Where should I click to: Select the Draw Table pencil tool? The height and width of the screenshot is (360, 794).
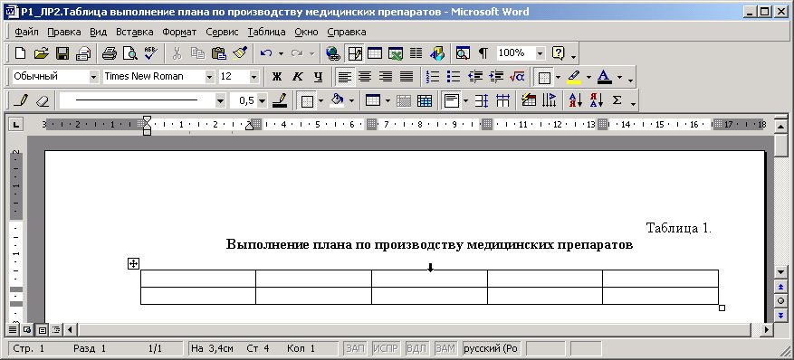coord(20,100)
